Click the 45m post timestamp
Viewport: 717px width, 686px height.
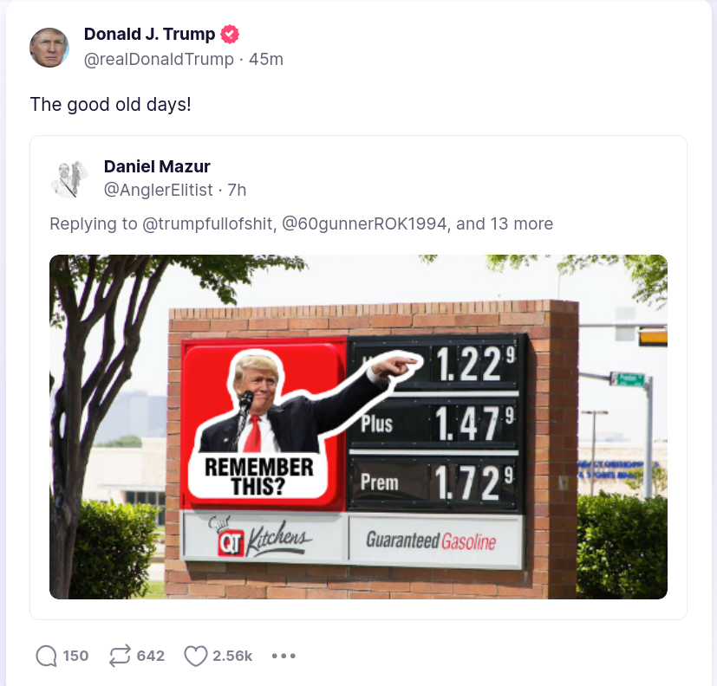(x=266, y=60)
